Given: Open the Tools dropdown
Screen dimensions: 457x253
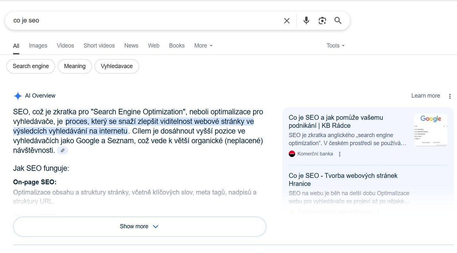Looking at the screenshot, I should 335,45.
